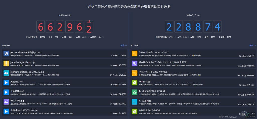This screenshot has width=257, height=119.
Task: Click the orange icon for 作业/小组任务 2020-4197613
Action: [135, 54]
